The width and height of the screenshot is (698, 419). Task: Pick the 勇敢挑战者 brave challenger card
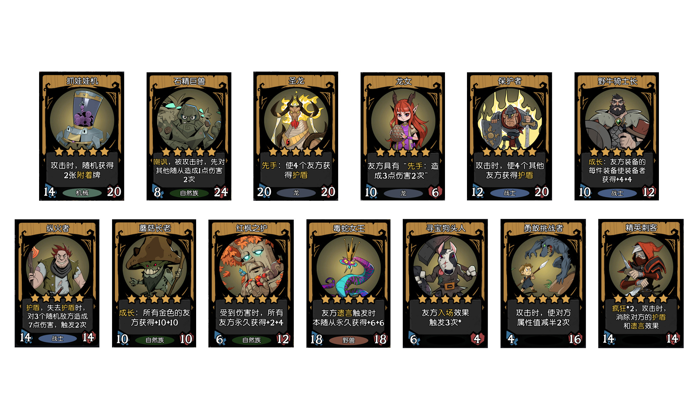click(543, 283)
